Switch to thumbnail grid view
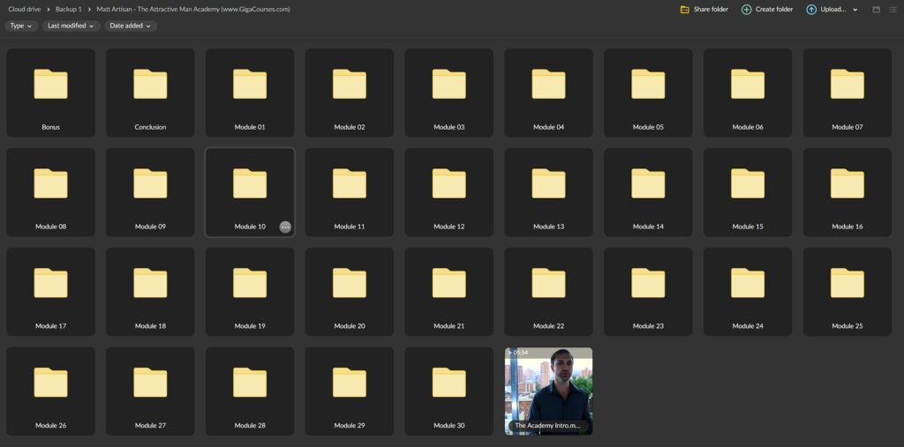This screenshot has width=904, height=447. 876,10
